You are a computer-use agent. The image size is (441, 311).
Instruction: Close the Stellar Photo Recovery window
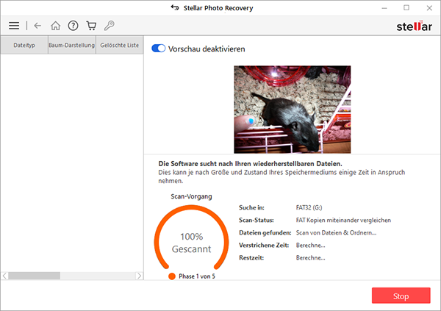pyautogui.click(x=429, y=8)
